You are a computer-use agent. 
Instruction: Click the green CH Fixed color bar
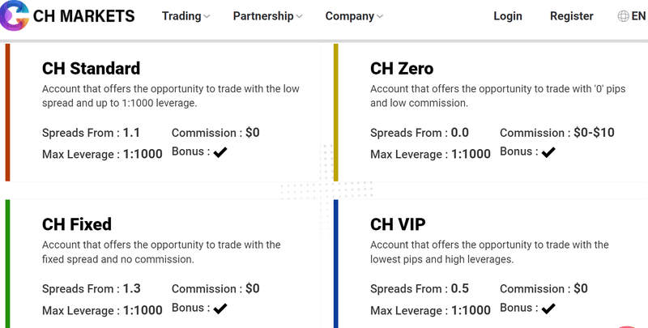point(7,263)
